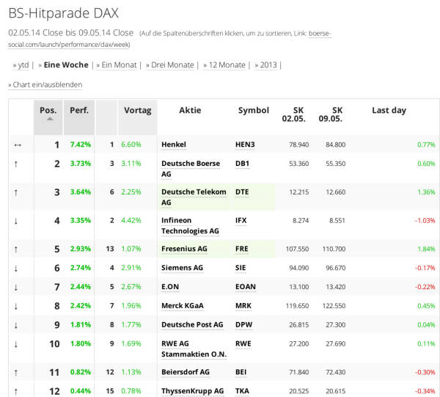Screen dimensions: 440x397
Task: Open the 12 Monate performance view
Action: pos(225,65)
